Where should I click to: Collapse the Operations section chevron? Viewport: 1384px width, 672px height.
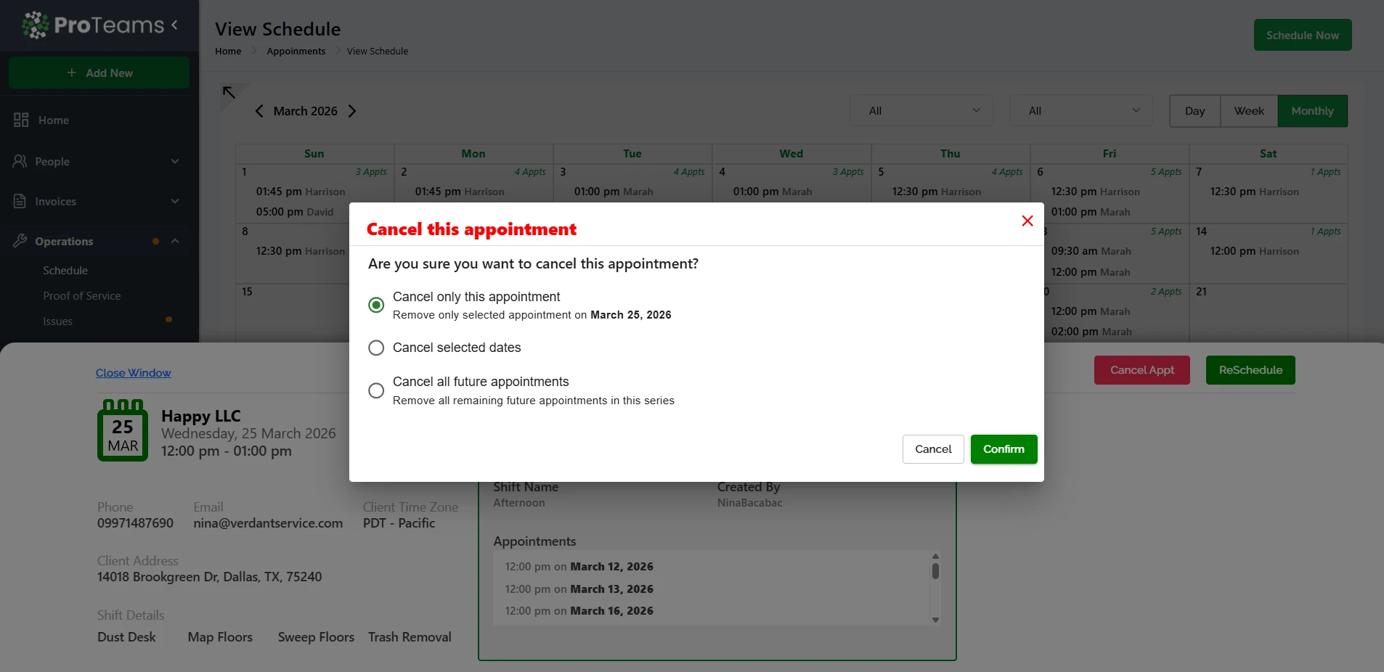tap(175, 241)
